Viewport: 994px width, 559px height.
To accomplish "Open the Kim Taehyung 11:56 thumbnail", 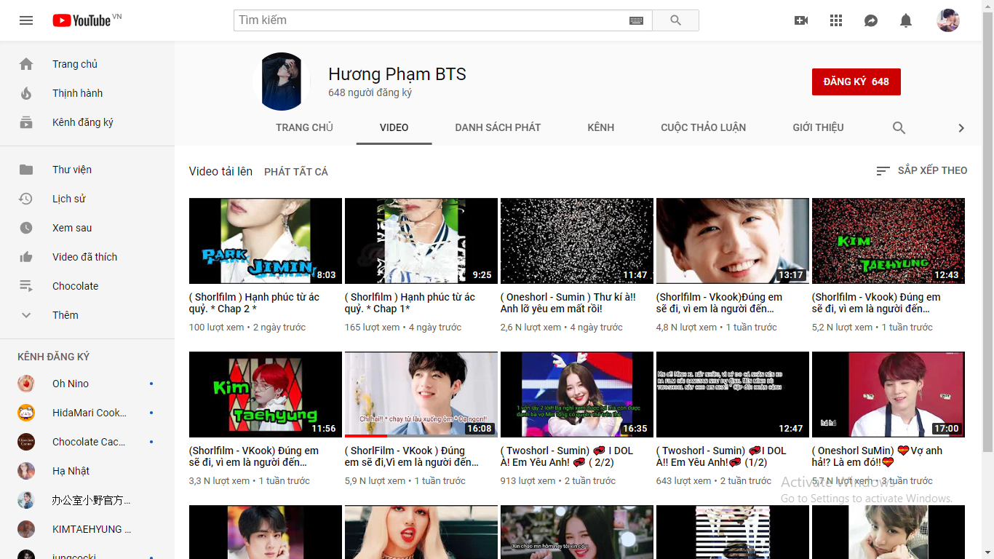I will (266, 395).
